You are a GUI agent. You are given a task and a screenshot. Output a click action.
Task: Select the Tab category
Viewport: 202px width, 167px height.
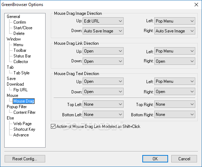point(10,67)
